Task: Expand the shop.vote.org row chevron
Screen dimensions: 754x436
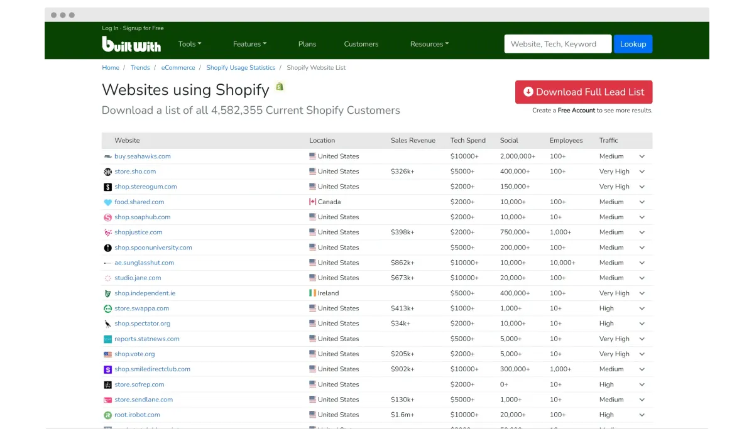Action: [x=642, y=354]
